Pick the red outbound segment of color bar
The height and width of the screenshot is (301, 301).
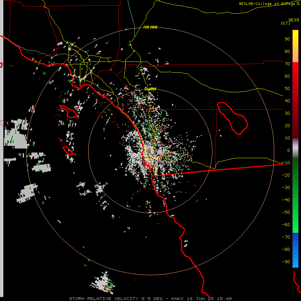coord(295,100)
